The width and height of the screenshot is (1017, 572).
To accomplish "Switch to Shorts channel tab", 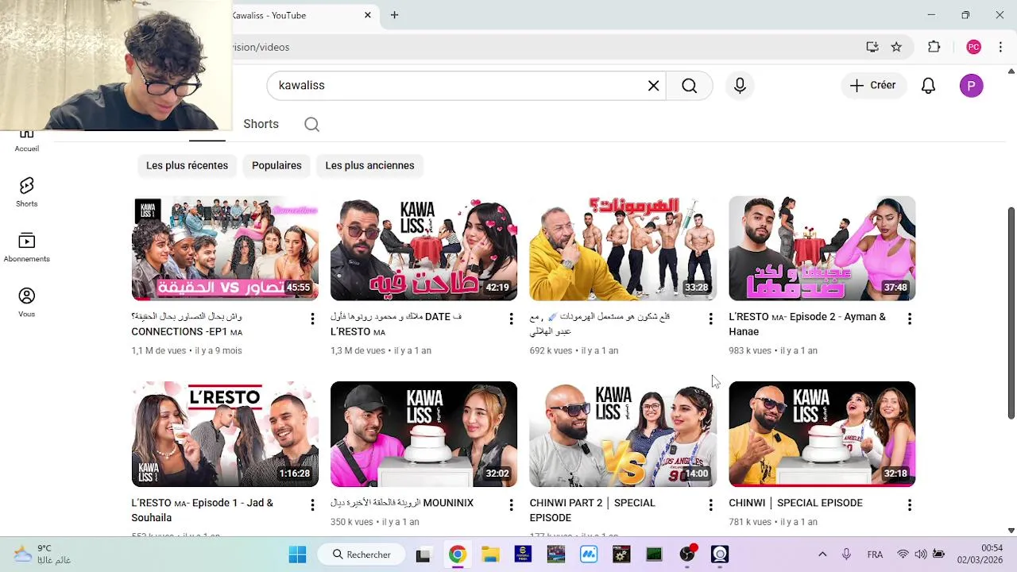I will coord(261,124).
